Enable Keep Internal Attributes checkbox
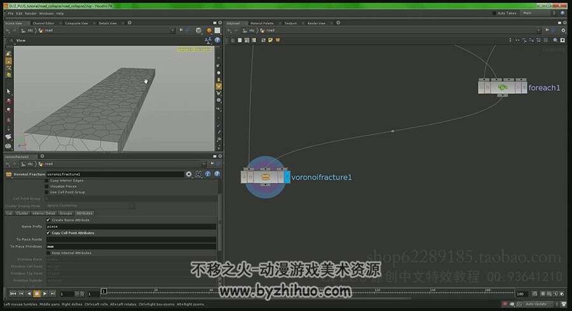The height and width of the screenshot is (311, 572). 48,253
